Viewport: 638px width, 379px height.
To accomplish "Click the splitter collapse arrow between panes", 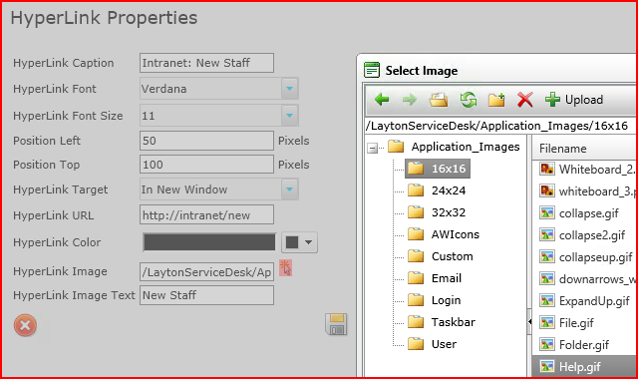I will coord(529,321).
